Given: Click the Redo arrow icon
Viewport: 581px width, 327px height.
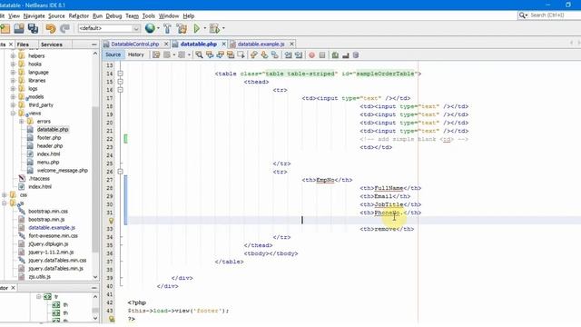Looking at the screenshot, I should pyautogui.click(x=64, y=28).
